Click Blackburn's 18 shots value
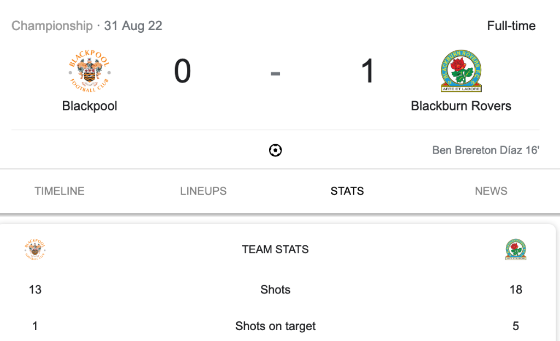Screen dimensions: 560x341 tap(516, 290)
